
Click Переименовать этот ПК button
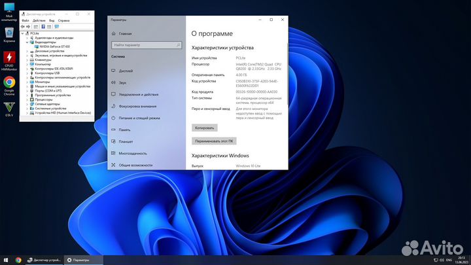(214, 141)
